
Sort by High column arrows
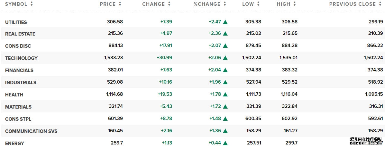(x=295, y=4)
